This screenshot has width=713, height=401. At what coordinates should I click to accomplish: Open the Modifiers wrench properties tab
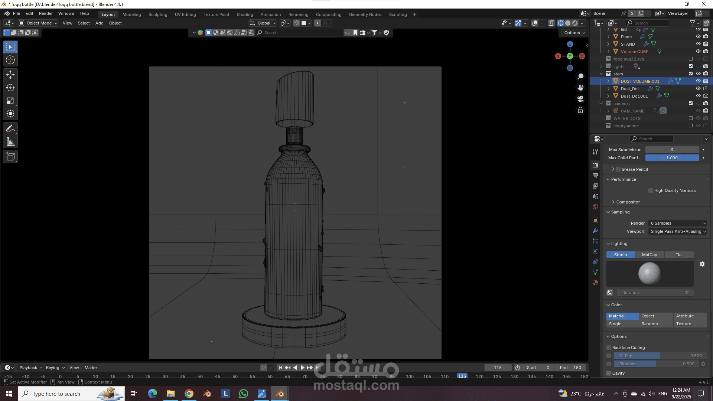[595, 231]
